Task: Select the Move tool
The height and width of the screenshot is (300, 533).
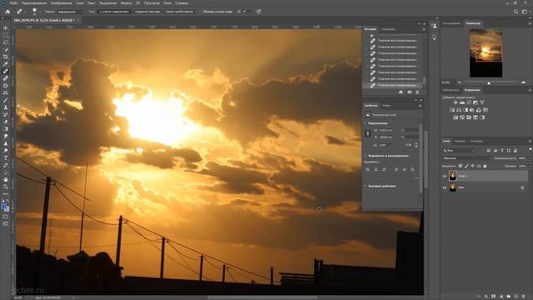Action: click(6, 27)
